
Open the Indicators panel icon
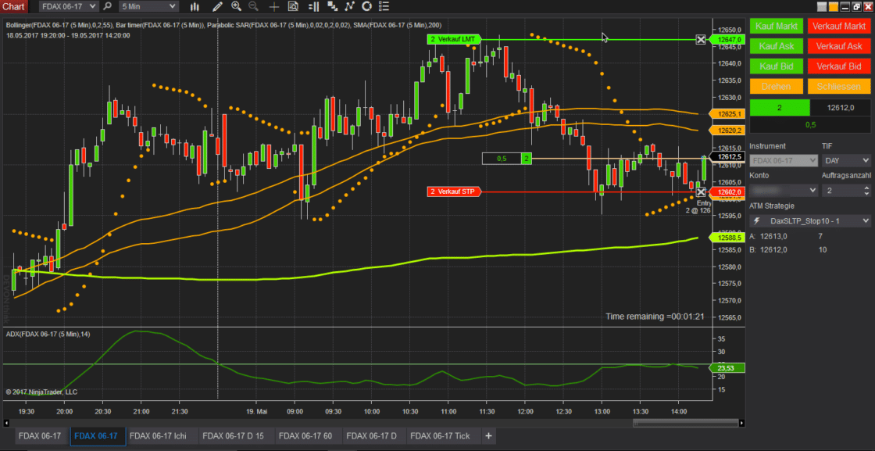pyautogui.click(x=314, y=6)
